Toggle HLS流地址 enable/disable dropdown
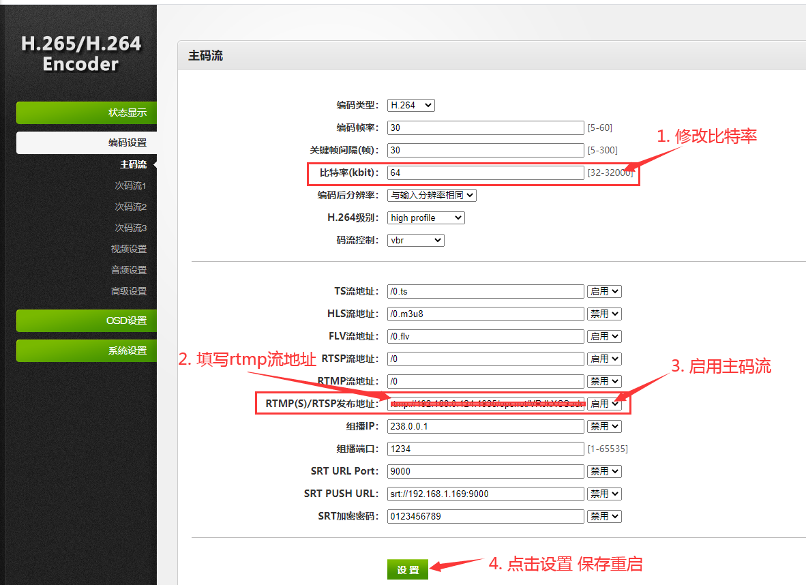 pos(604,314)
